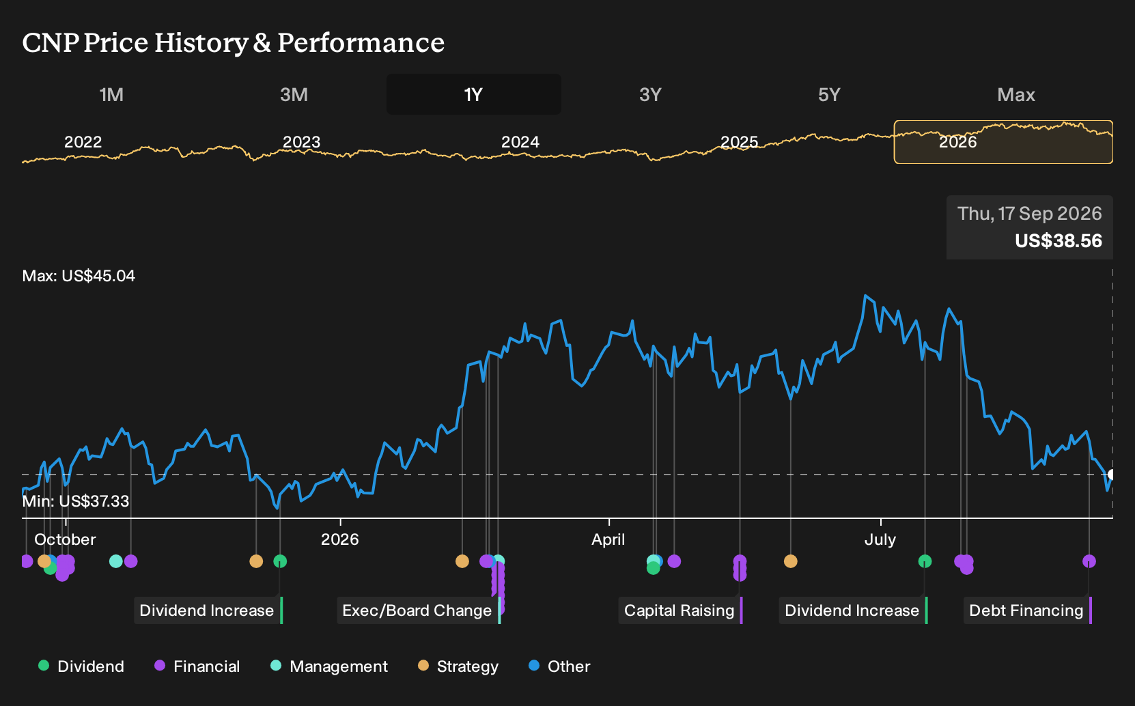1135x706 pixels.
Task: Click the purple dot right of October's teal dot
Action: (131, 561)
